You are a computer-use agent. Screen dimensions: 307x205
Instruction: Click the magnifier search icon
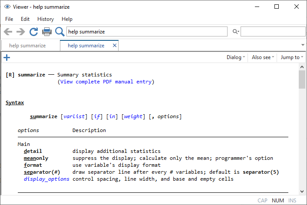[59, 32]
